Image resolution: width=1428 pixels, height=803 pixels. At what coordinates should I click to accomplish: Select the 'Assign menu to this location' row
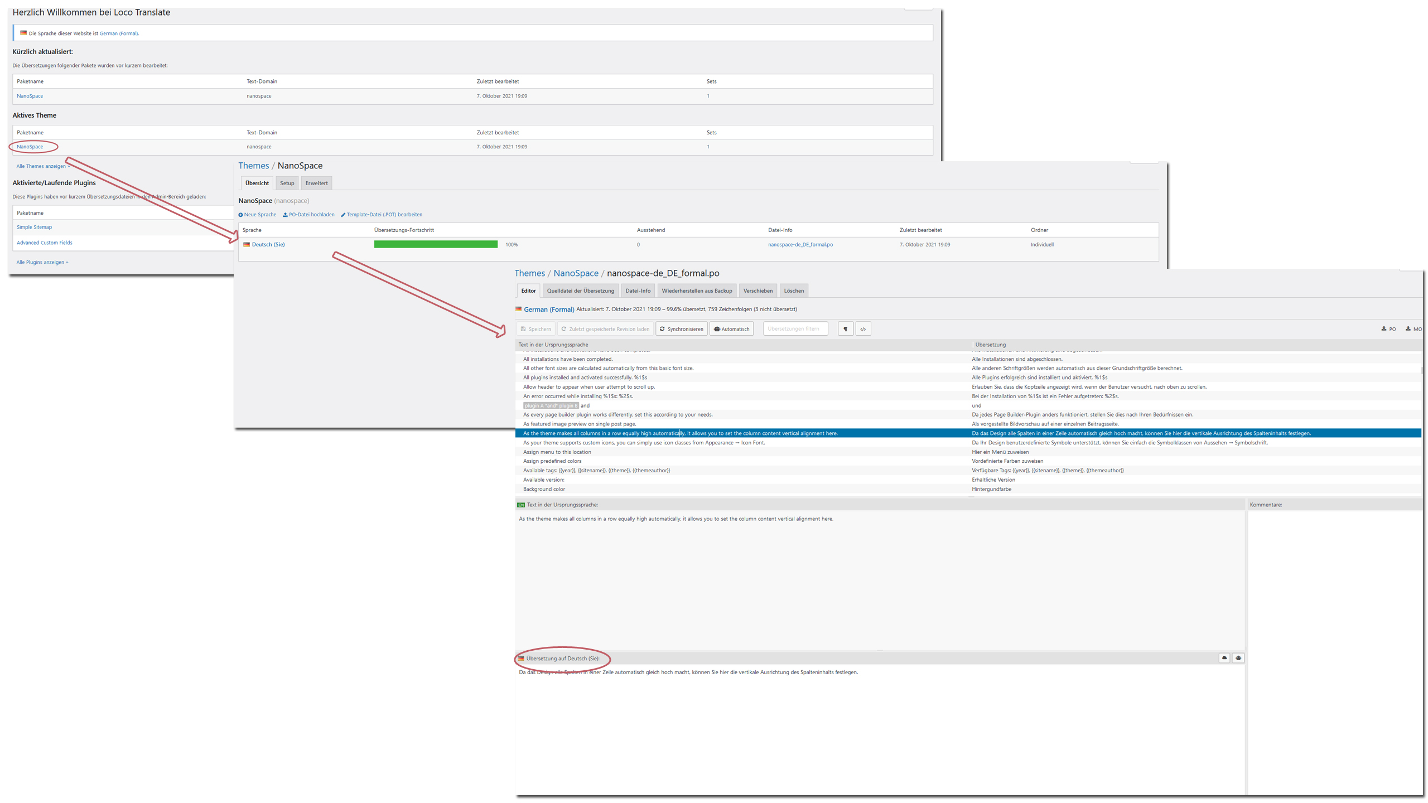click(x=968, y=452)
